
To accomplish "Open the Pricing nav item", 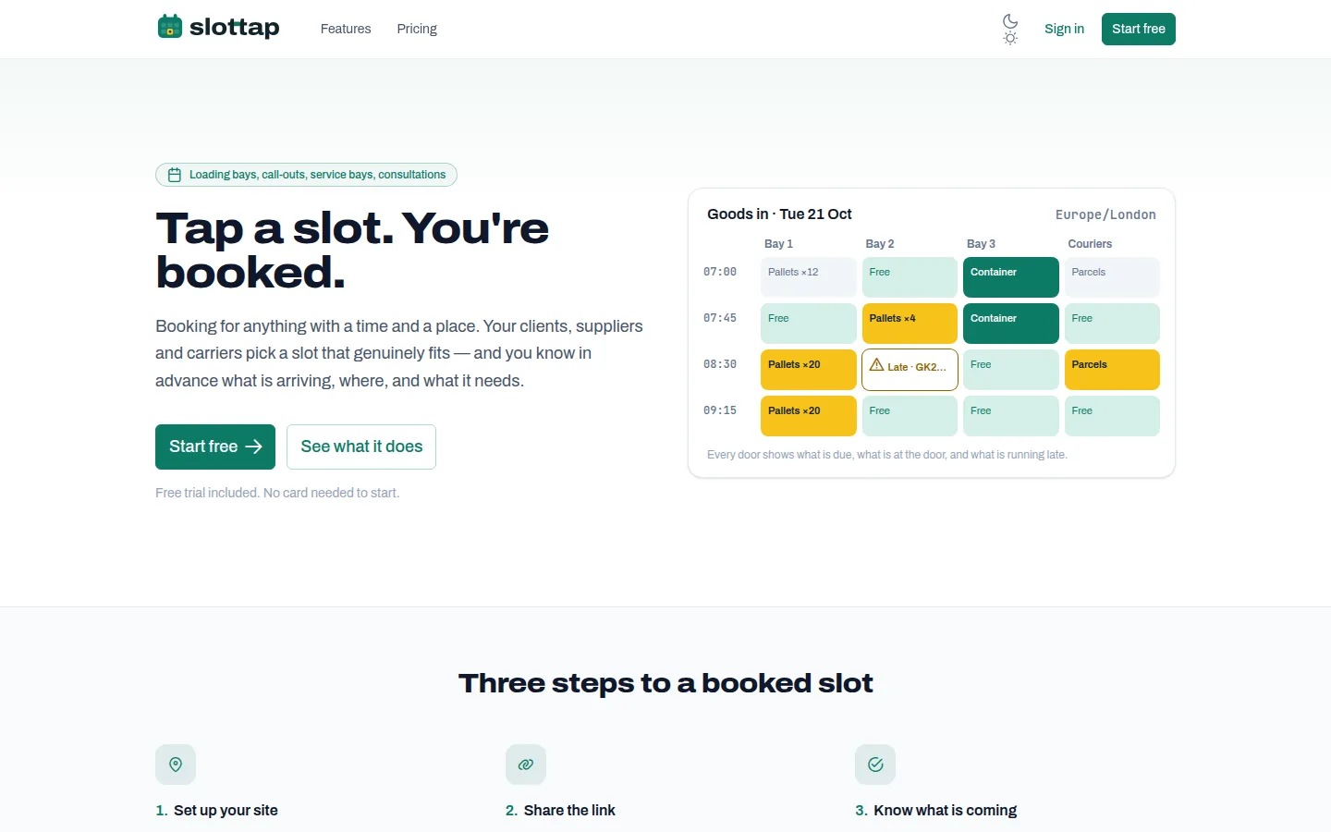I will pos(417,29).
